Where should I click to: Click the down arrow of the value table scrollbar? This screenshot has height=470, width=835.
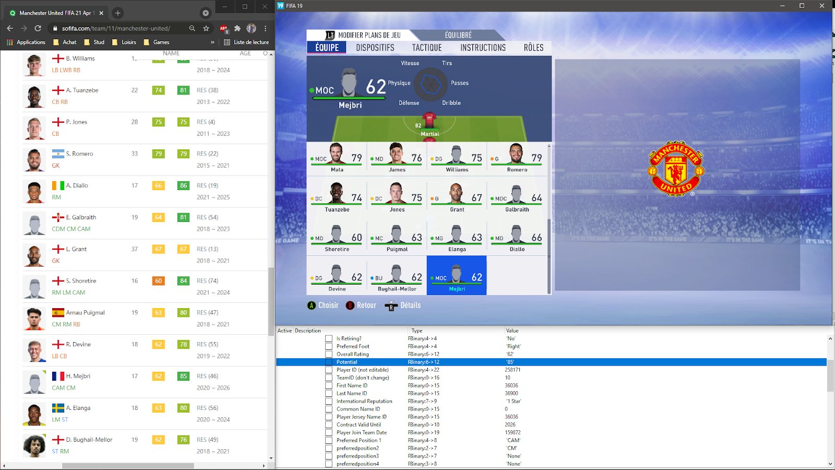830,464
